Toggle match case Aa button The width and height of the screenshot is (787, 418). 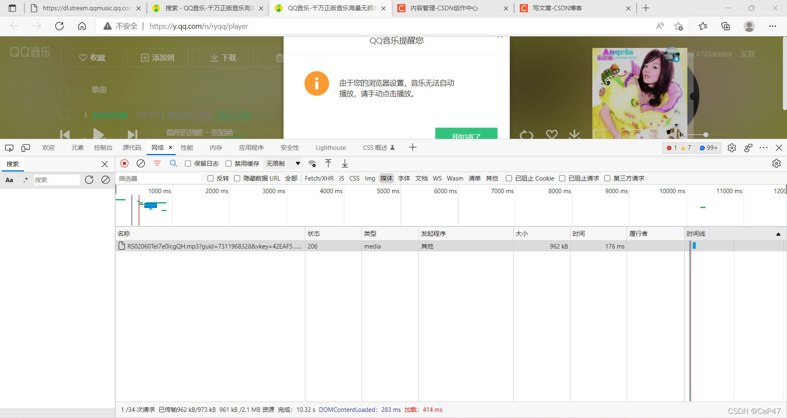tap(9, 180)
